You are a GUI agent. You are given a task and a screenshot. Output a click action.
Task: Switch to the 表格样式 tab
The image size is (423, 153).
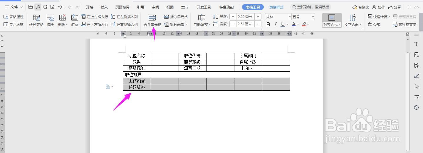(x=276, y=7)
